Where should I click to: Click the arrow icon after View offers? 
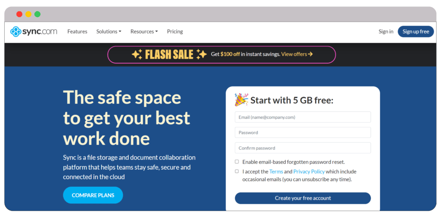point(310,54)
